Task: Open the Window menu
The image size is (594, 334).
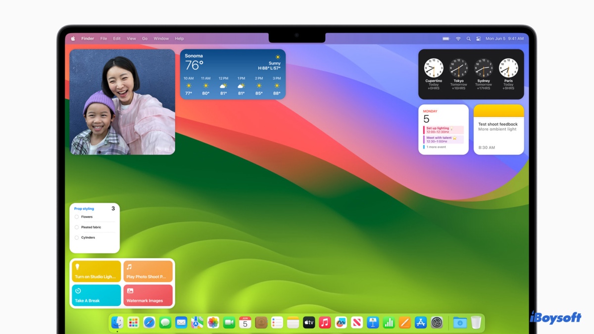Action: [x=161, y=39]
